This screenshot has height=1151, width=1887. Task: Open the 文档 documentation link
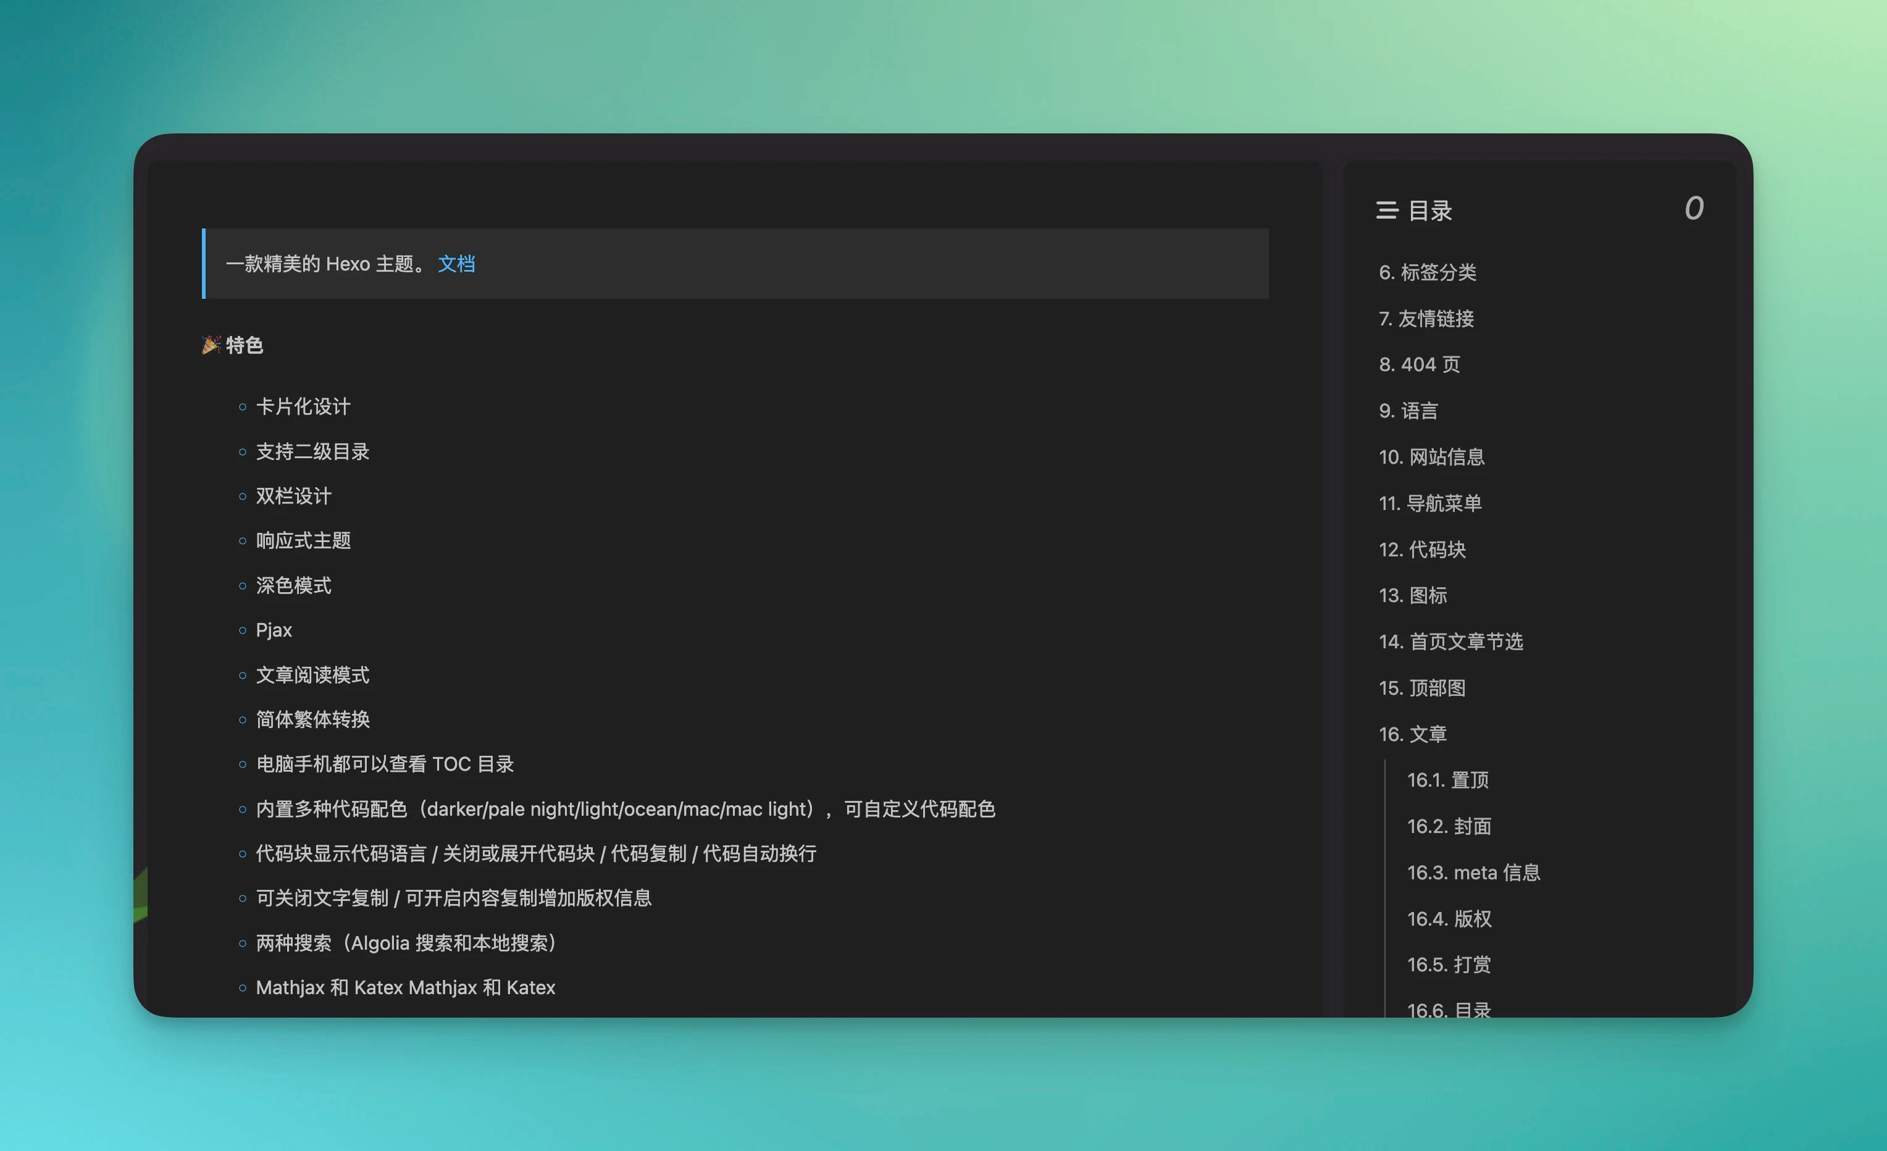[456, 264]
